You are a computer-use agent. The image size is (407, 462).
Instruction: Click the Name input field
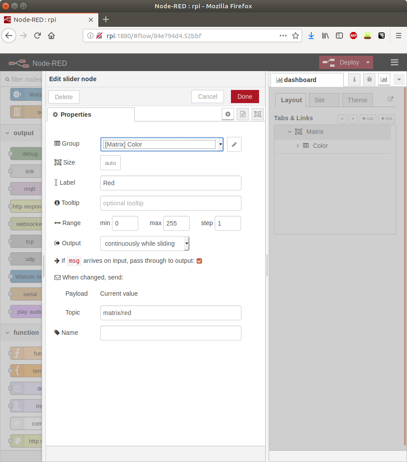point(171,333)
